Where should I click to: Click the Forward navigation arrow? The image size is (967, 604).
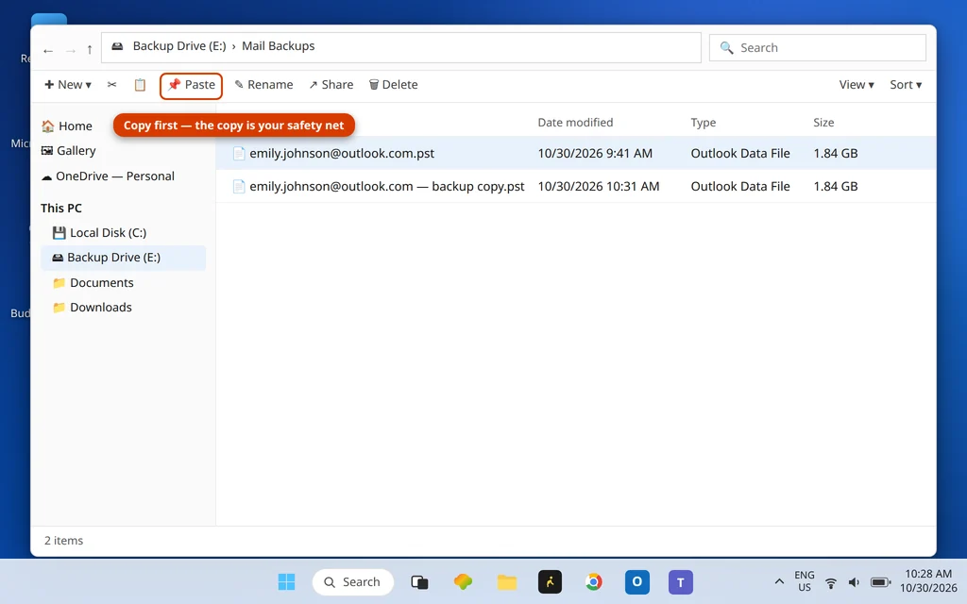70,51
